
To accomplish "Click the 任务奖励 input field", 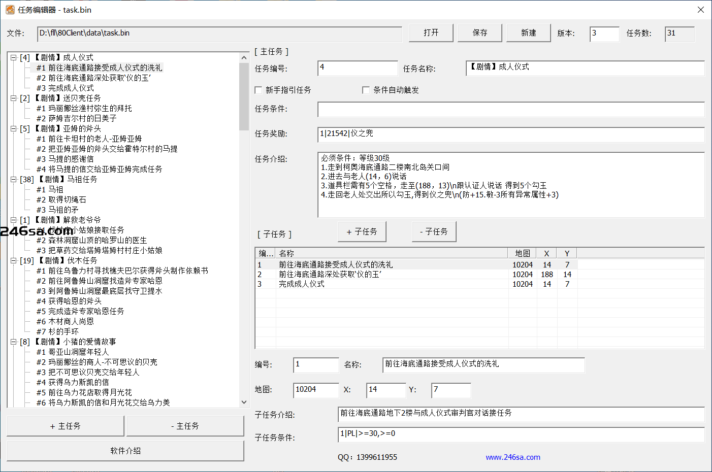I will (x=511, y=134).
